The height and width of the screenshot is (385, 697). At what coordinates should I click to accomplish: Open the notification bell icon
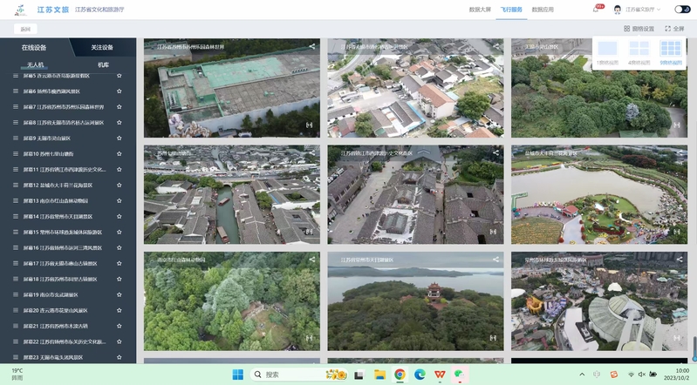(596, 10)
